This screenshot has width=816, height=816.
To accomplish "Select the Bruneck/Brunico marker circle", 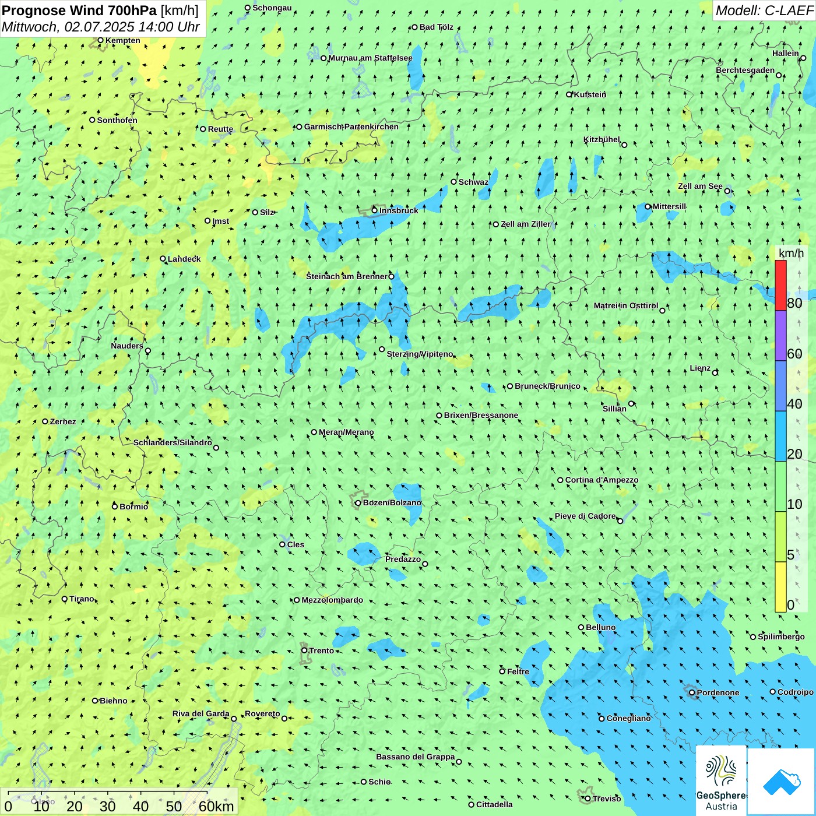I will (x=510, y=386).
